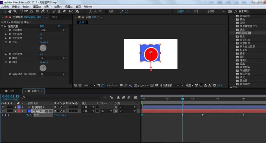
Task: Toggle visibility of the 中间色蓝色 layer
Action: click(3, 111)
